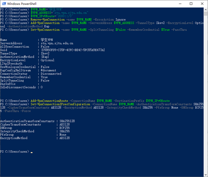Click the scrollbar down arrow
Screen dimensions: 208x177
pos(206,175)
